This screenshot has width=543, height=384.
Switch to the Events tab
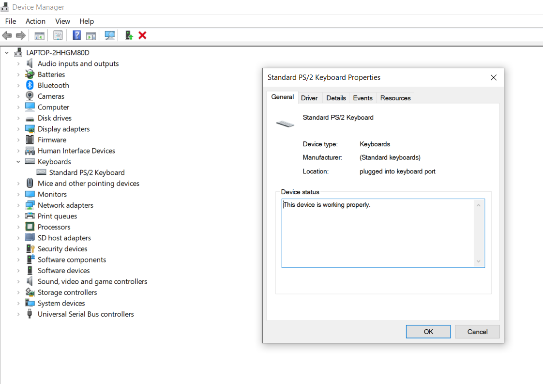pos(362,98)
